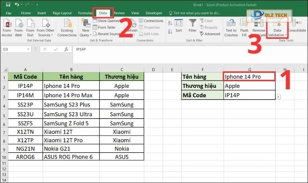308x183 pixels.
Task: Click the Advanced filter button
Action: point(212,34)
